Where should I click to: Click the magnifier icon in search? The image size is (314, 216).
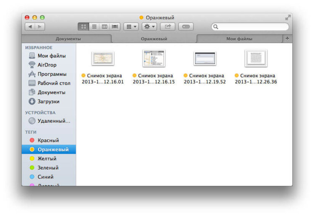point(216,27)
